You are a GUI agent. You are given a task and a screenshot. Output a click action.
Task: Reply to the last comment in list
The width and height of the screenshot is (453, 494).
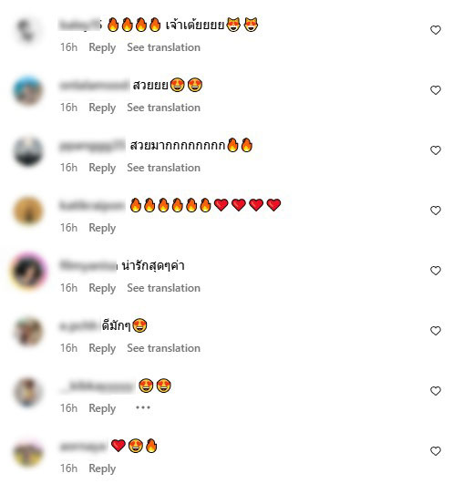click(102, 468)
